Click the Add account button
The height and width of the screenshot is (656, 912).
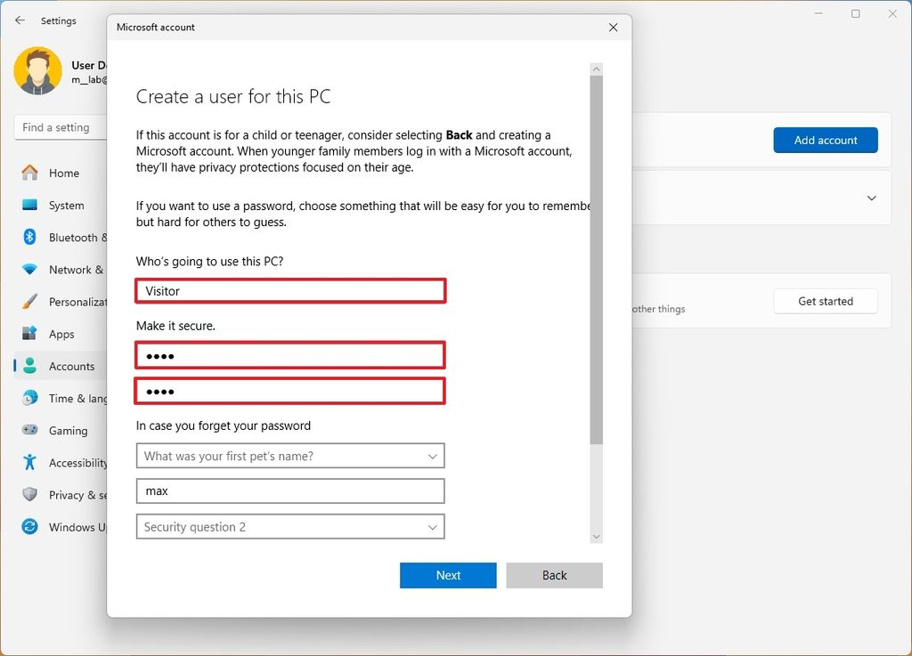click(826, 140)
